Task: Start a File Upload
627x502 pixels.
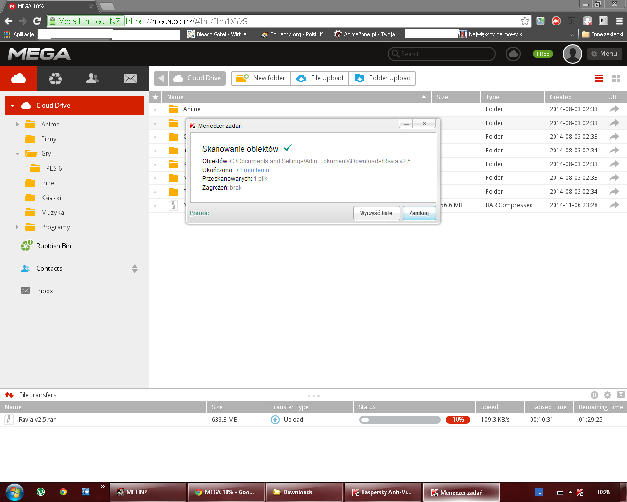Action: point(320,78)
